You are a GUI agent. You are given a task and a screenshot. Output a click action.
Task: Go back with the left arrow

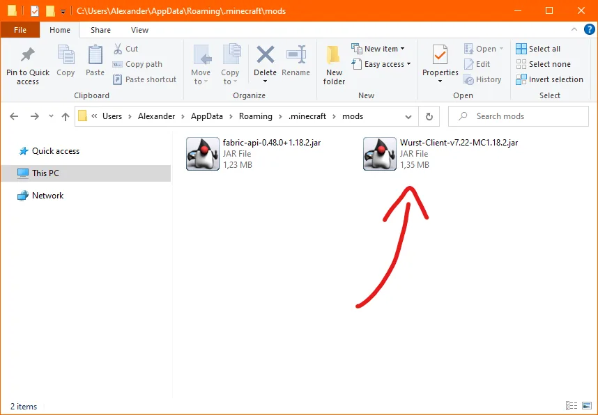point(14,116)
